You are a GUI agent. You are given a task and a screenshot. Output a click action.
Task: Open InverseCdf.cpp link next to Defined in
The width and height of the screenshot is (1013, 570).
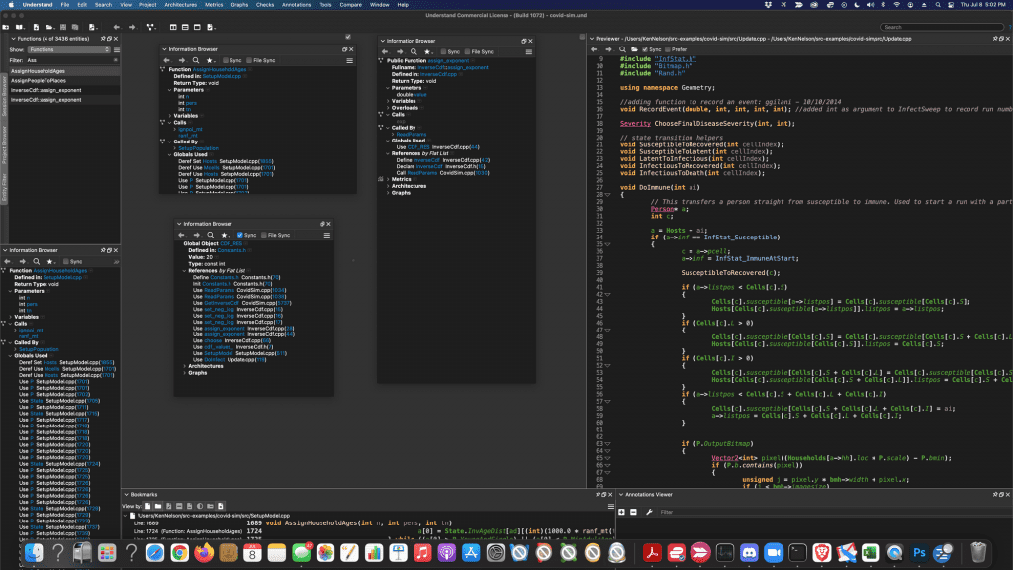tap(438, 74)
